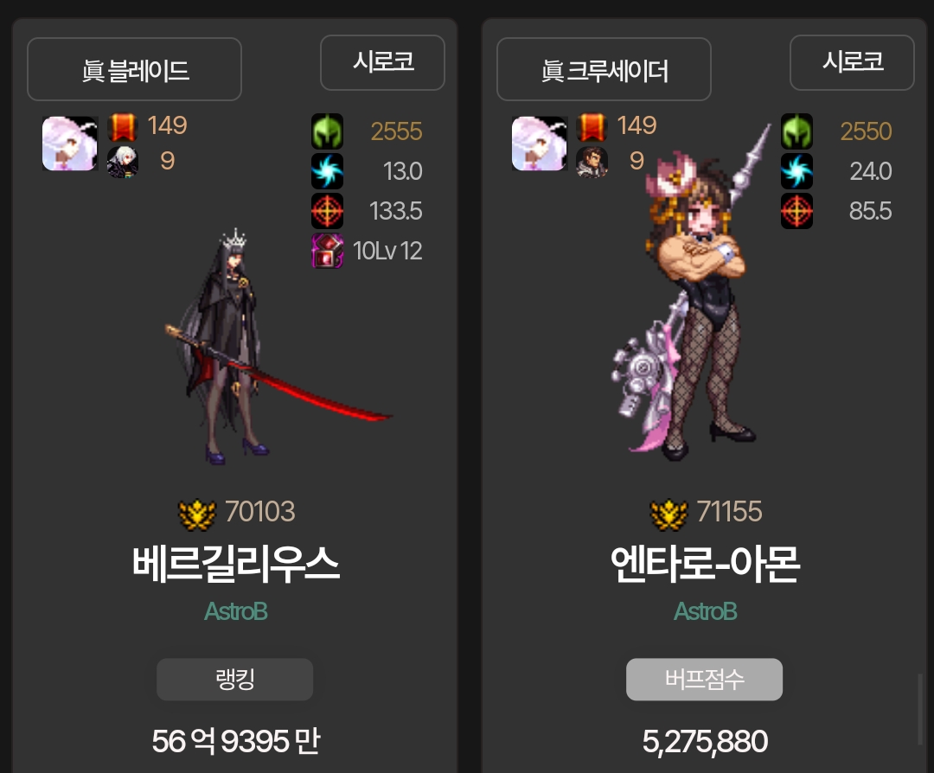Viewport: 934px width, 773px height.
Task: Click the green helmet icon beside 2555
Action: point(327,131)
